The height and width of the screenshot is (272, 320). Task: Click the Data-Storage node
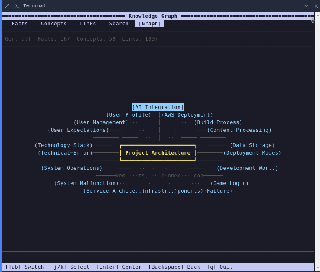[x=252, y=145]
